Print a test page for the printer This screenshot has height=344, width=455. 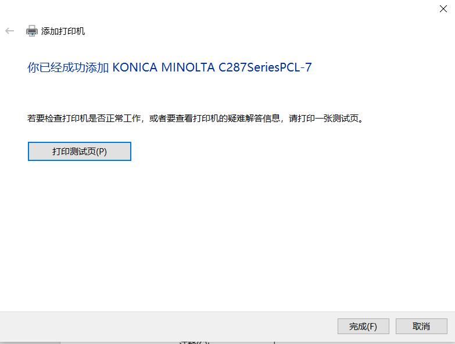tap(80, 152)
